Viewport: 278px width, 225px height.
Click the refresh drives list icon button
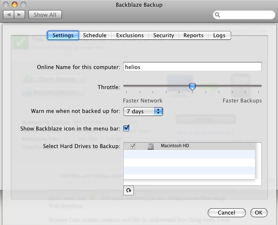point(128,190)
